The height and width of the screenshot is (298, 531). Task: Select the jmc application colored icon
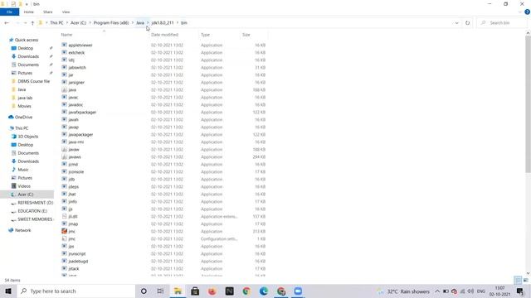[65, 231]
